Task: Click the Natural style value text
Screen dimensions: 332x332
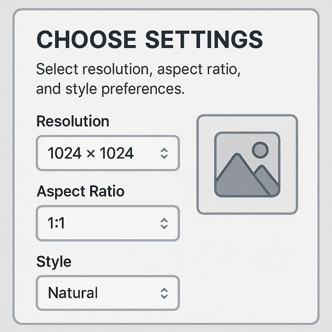Action: pyautogui.click(x=73, y=293)
